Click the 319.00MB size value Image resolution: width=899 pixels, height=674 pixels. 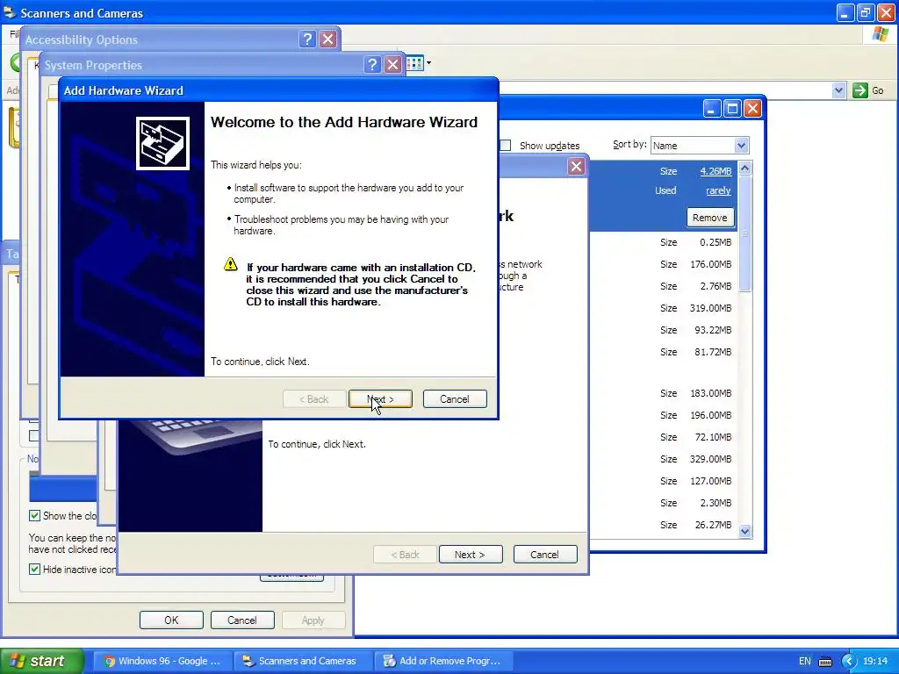point(710,308)
